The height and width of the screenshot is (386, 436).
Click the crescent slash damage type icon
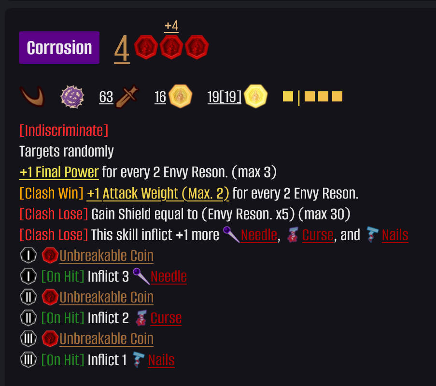point(32,97)
